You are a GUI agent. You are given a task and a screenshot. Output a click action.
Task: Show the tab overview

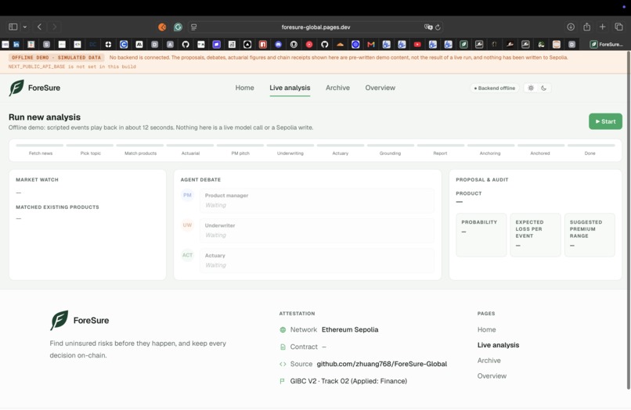pos(618,27)
